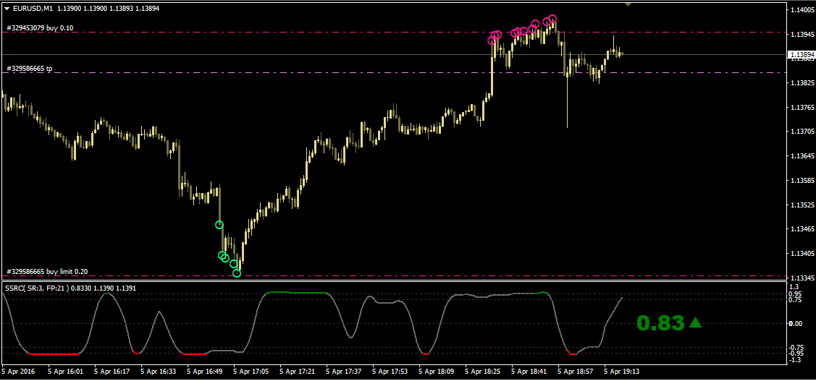This screenshot has width=816, height=381.
Task: Select the topmost green circle marker on the chart
Action: (x=219, y=225)
